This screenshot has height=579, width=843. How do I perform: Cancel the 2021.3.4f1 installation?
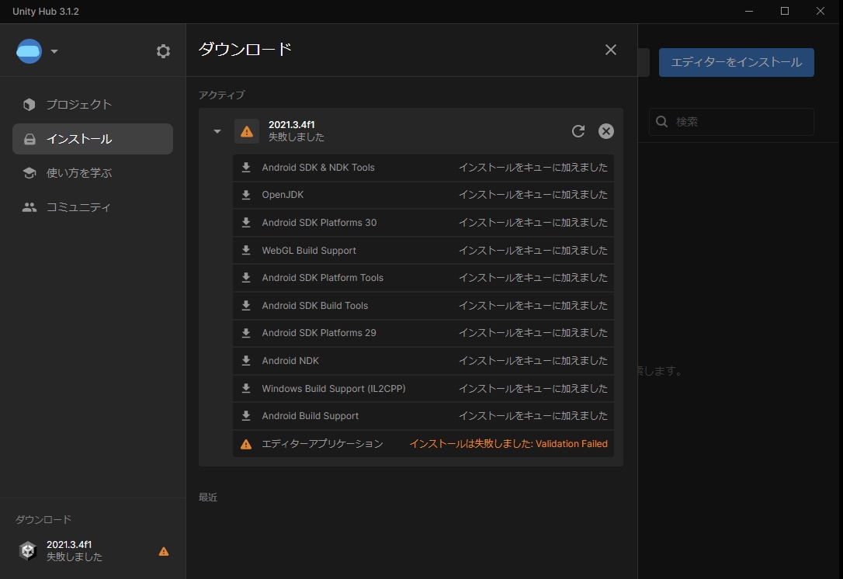point(605,131)
